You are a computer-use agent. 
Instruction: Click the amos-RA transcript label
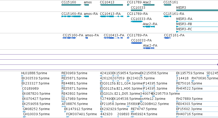coord(91,14)
